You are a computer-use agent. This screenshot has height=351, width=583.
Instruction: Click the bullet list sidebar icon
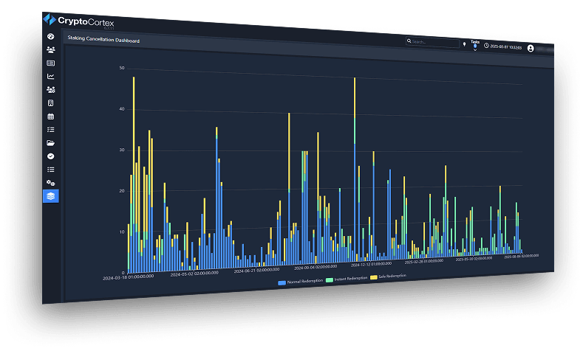(x=50, y=169)
